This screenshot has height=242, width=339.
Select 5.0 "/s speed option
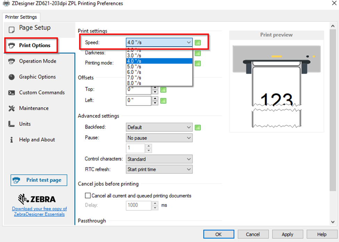point(159,67)
